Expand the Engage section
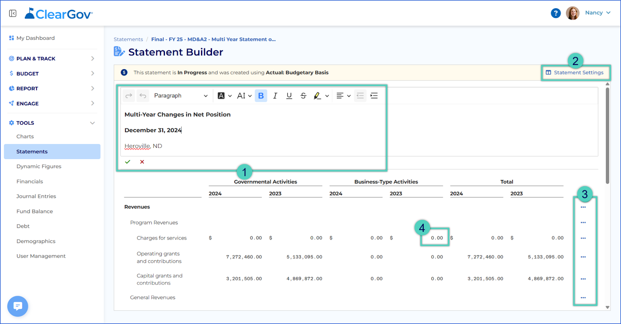This screenshot has height=324, width=621. (52, 103)
